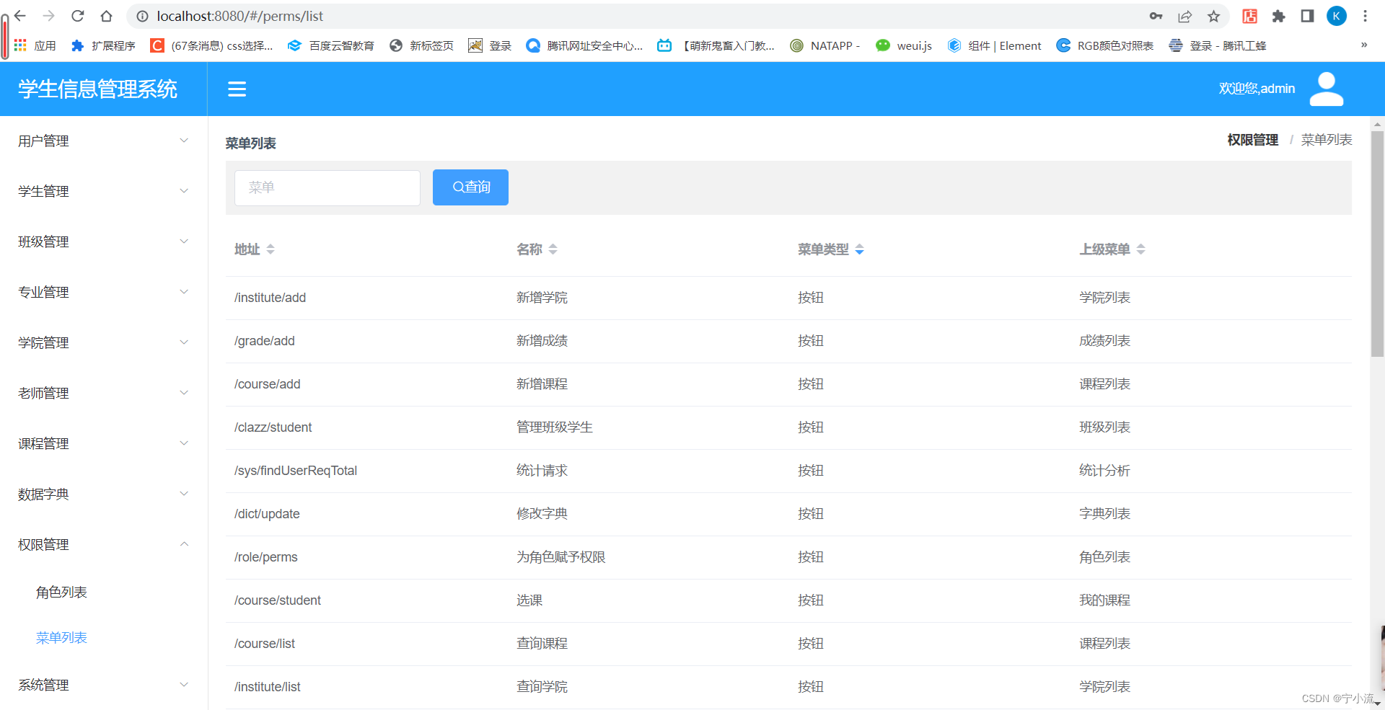Sort by the 菜单类型 column sort arrows
Viewport: 1385px width, 710px height.
coord(860,249)
